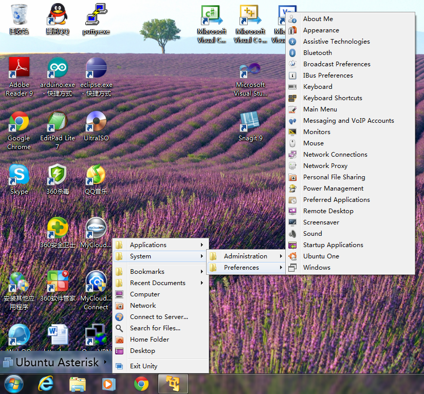Image resolution: width=424 pixels, height=394 pixels.
Task: Open Power Management preferences
Action: tap(350, 189)
